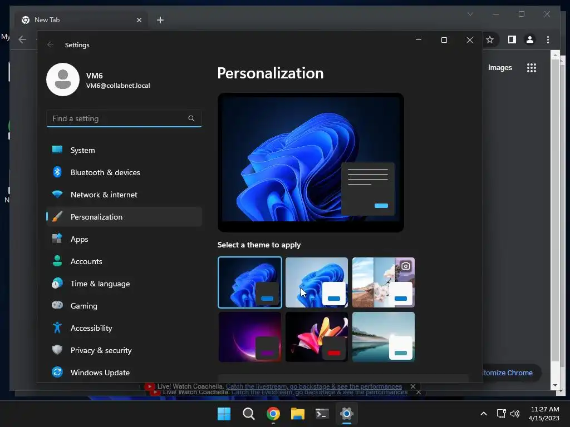This screenshot has width=570, height=427.
Task: Open a new tab in Chrome
Action: [160, 20]
